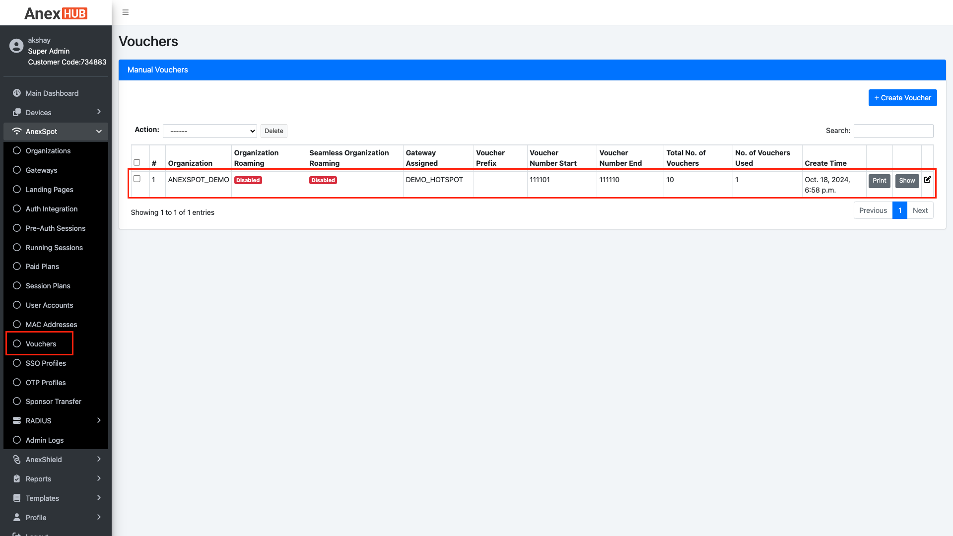Screen dimensions: 953x536
Task: Open the Action dropdown menu
Action: pyautogui.click(x=209, y=131)
